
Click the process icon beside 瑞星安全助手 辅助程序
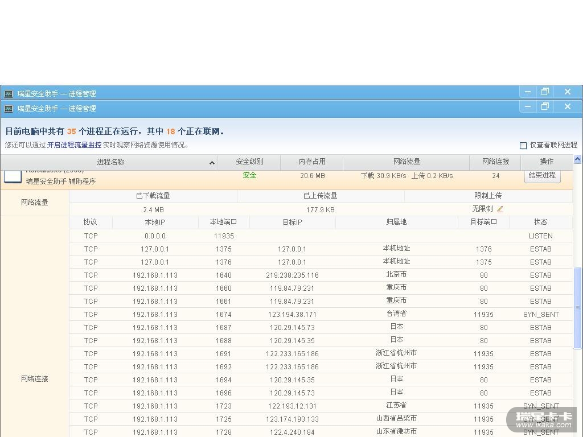point(13,176)
